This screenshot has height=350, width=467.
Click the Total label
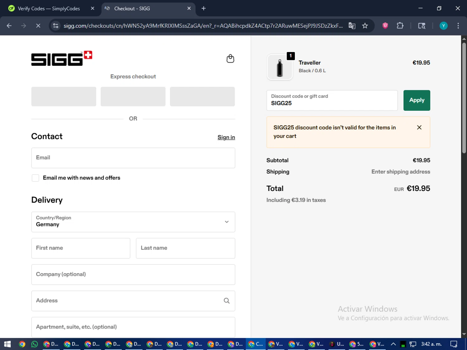coord(275,189)
